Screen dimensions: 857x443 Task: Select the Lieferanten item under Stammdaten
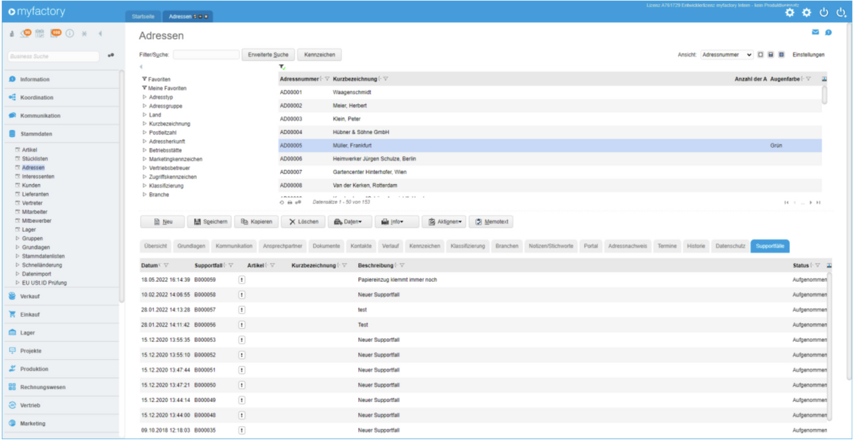[35, 194]
